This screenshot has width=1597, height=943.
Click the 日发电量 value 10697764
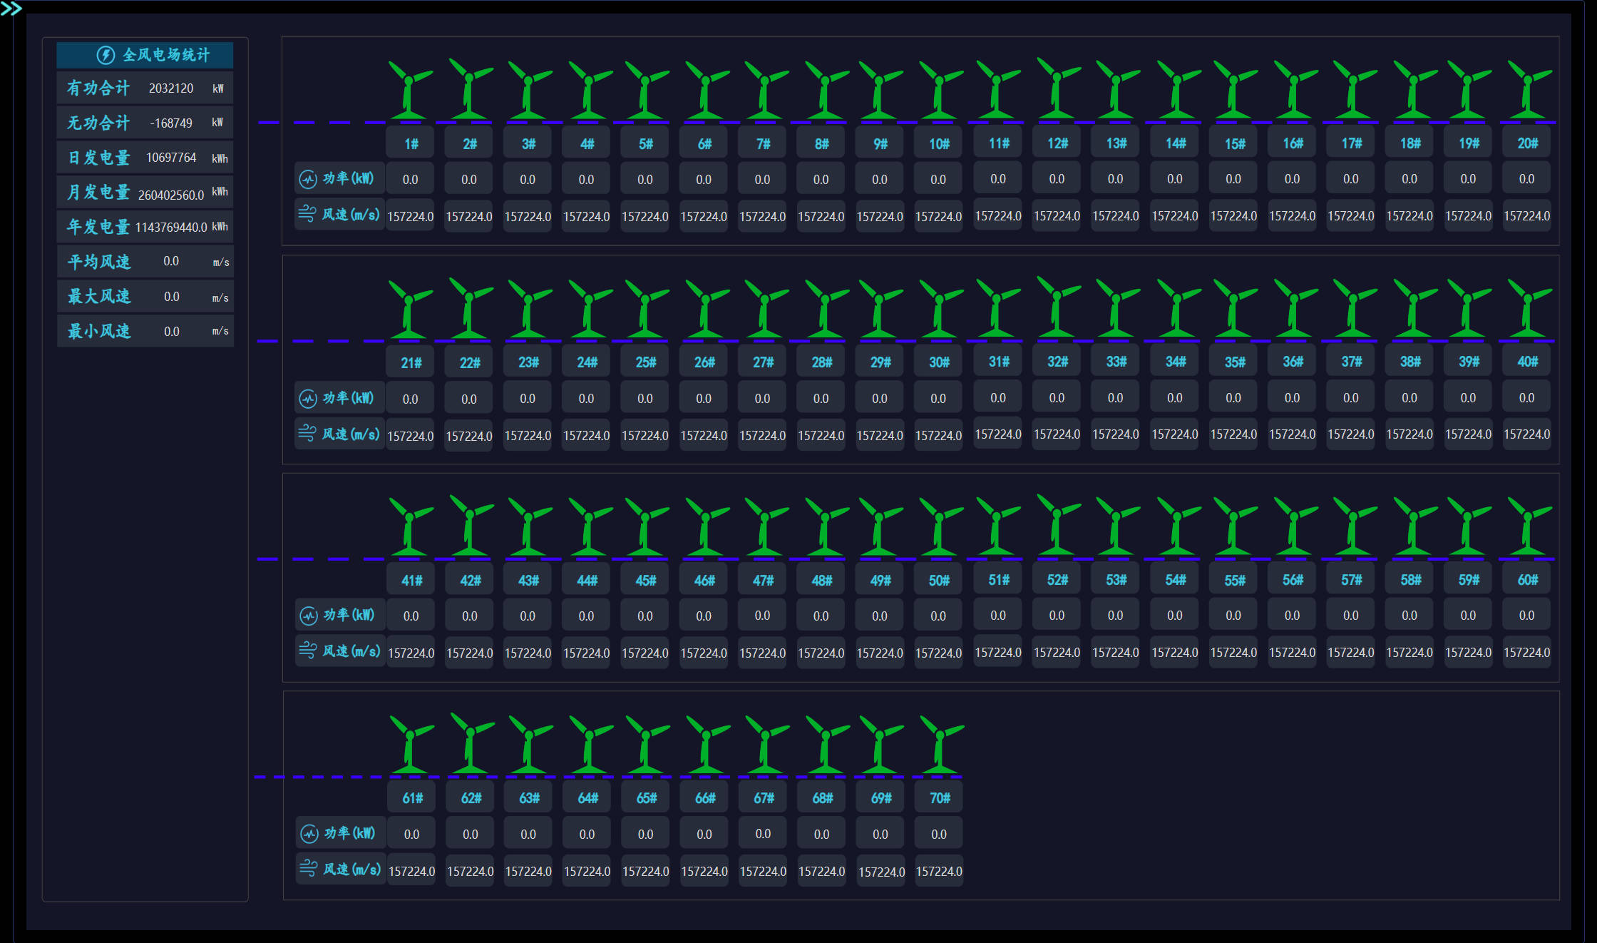pyautogui.click(x=171, y=158)
